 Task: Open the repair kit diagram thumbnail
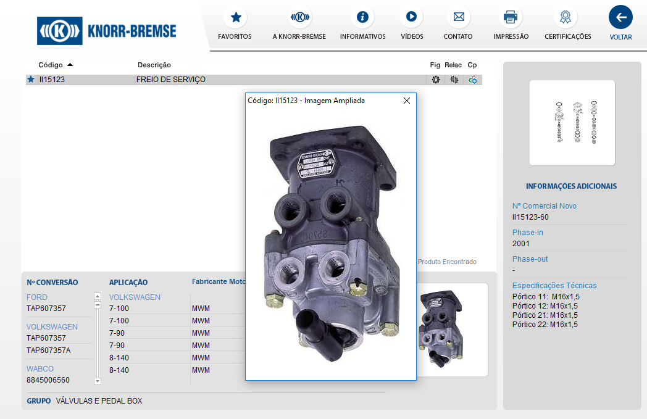(572, 123)
